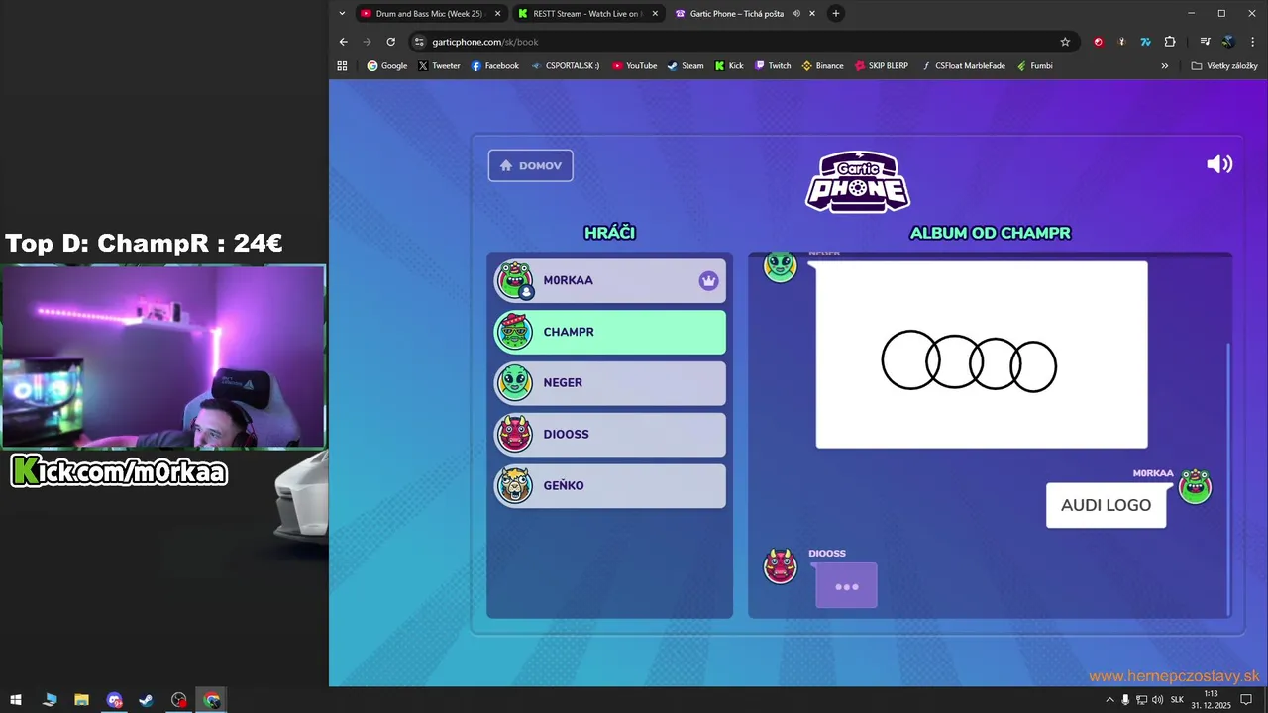The image size is (1268, 713).
Task: Open the Fumbi bookmark
Action: (x=1034, y=66)
